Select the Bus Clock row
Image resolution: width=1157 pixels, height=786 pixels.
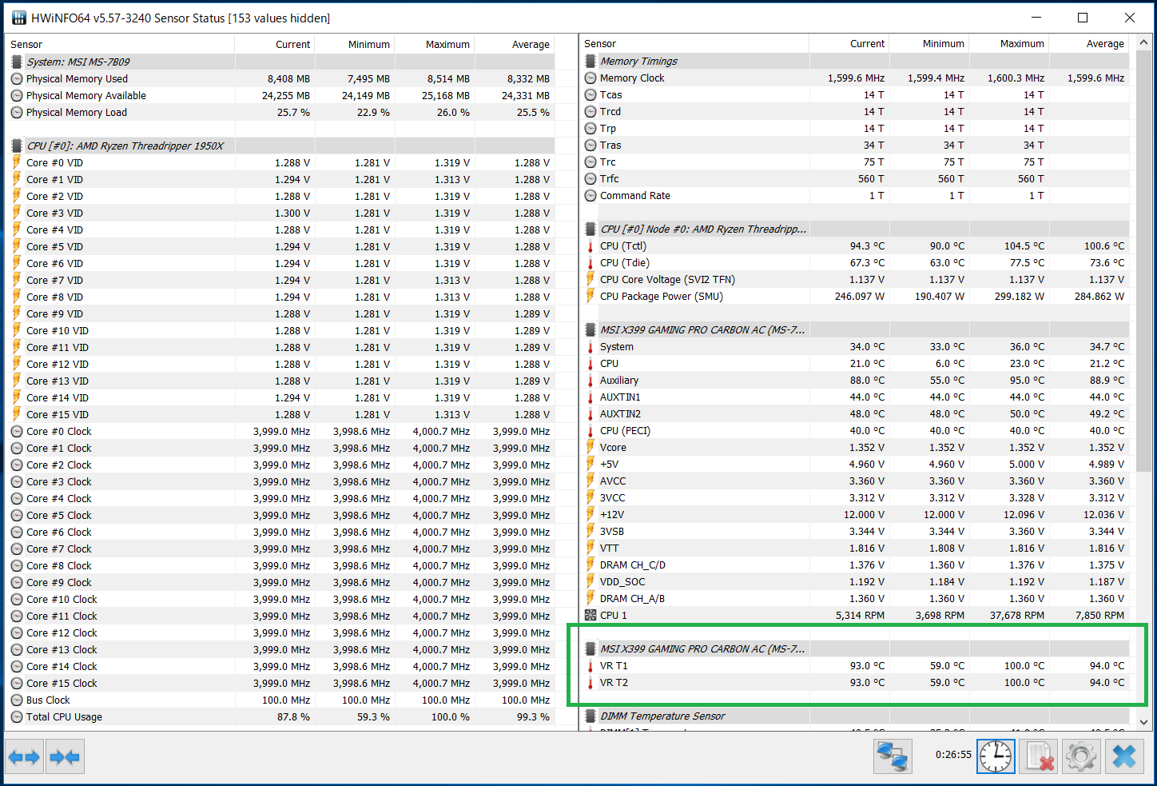280,700
